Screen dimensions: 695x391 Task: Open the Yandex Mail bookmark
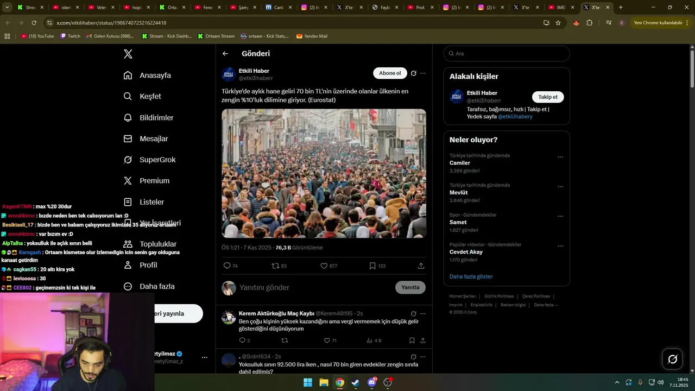click(312, 36)
